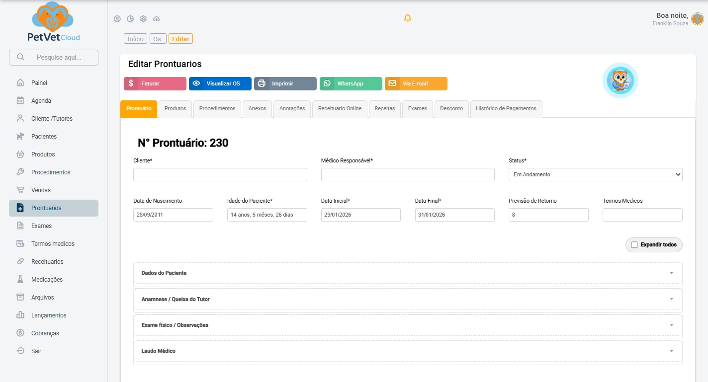Expand the Anamnese / Queixa do Tutor section
708x382 pixels.
[x=408, y=300]
